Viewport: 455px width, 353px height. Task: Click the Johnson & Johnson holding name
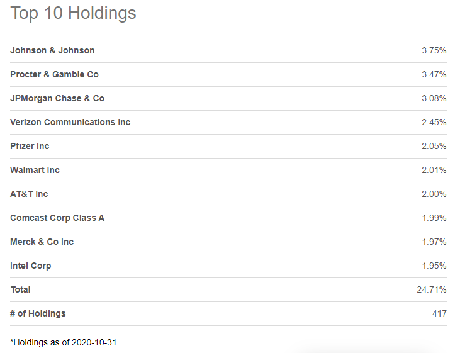52,50
